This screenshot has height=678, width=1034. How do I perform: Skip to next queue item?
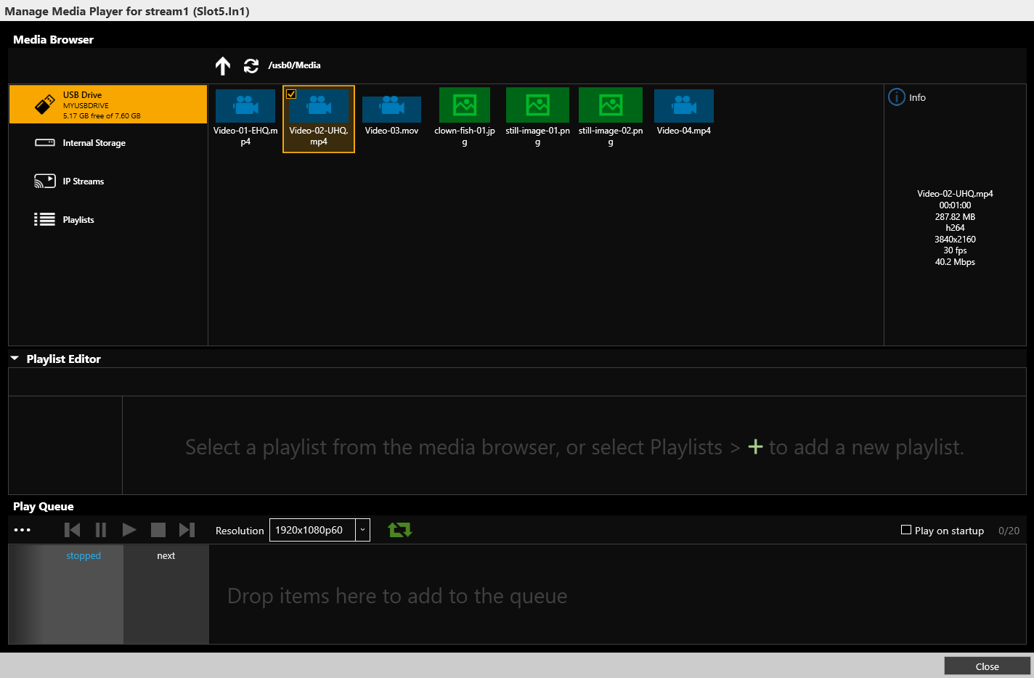187,530
